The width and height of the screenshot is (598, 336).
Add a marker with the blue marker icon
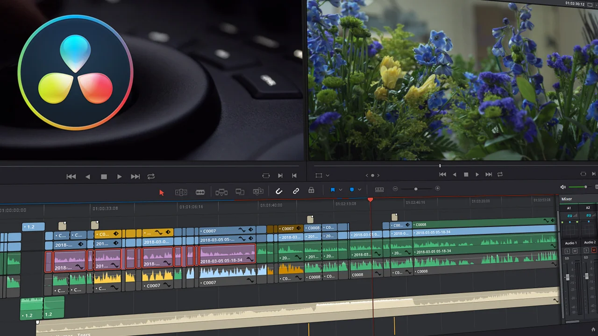tap(352, 190)
